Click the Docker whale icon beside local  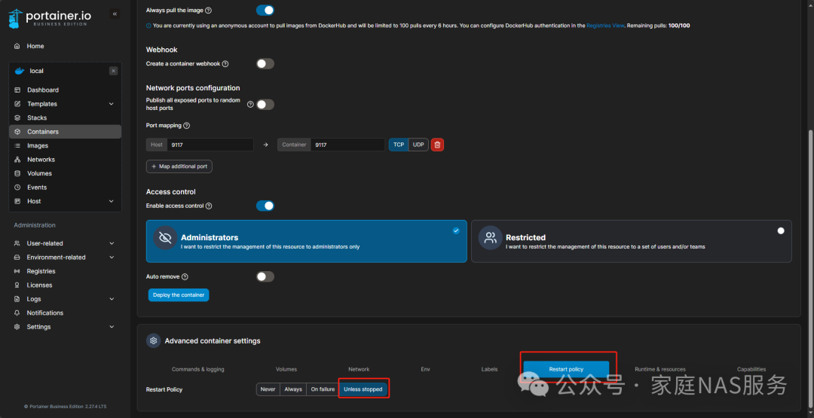[20, 71]
